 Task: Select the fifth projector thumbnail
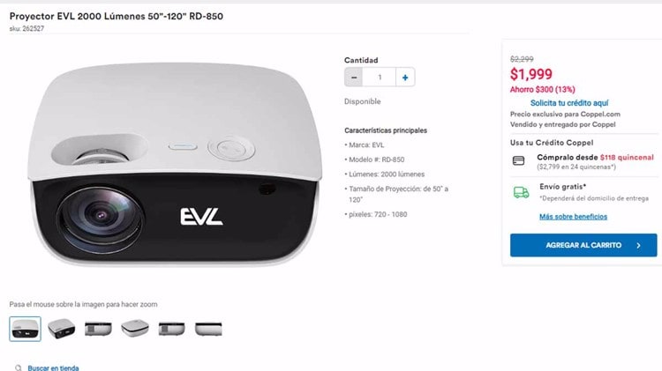[x=171, y=329]
